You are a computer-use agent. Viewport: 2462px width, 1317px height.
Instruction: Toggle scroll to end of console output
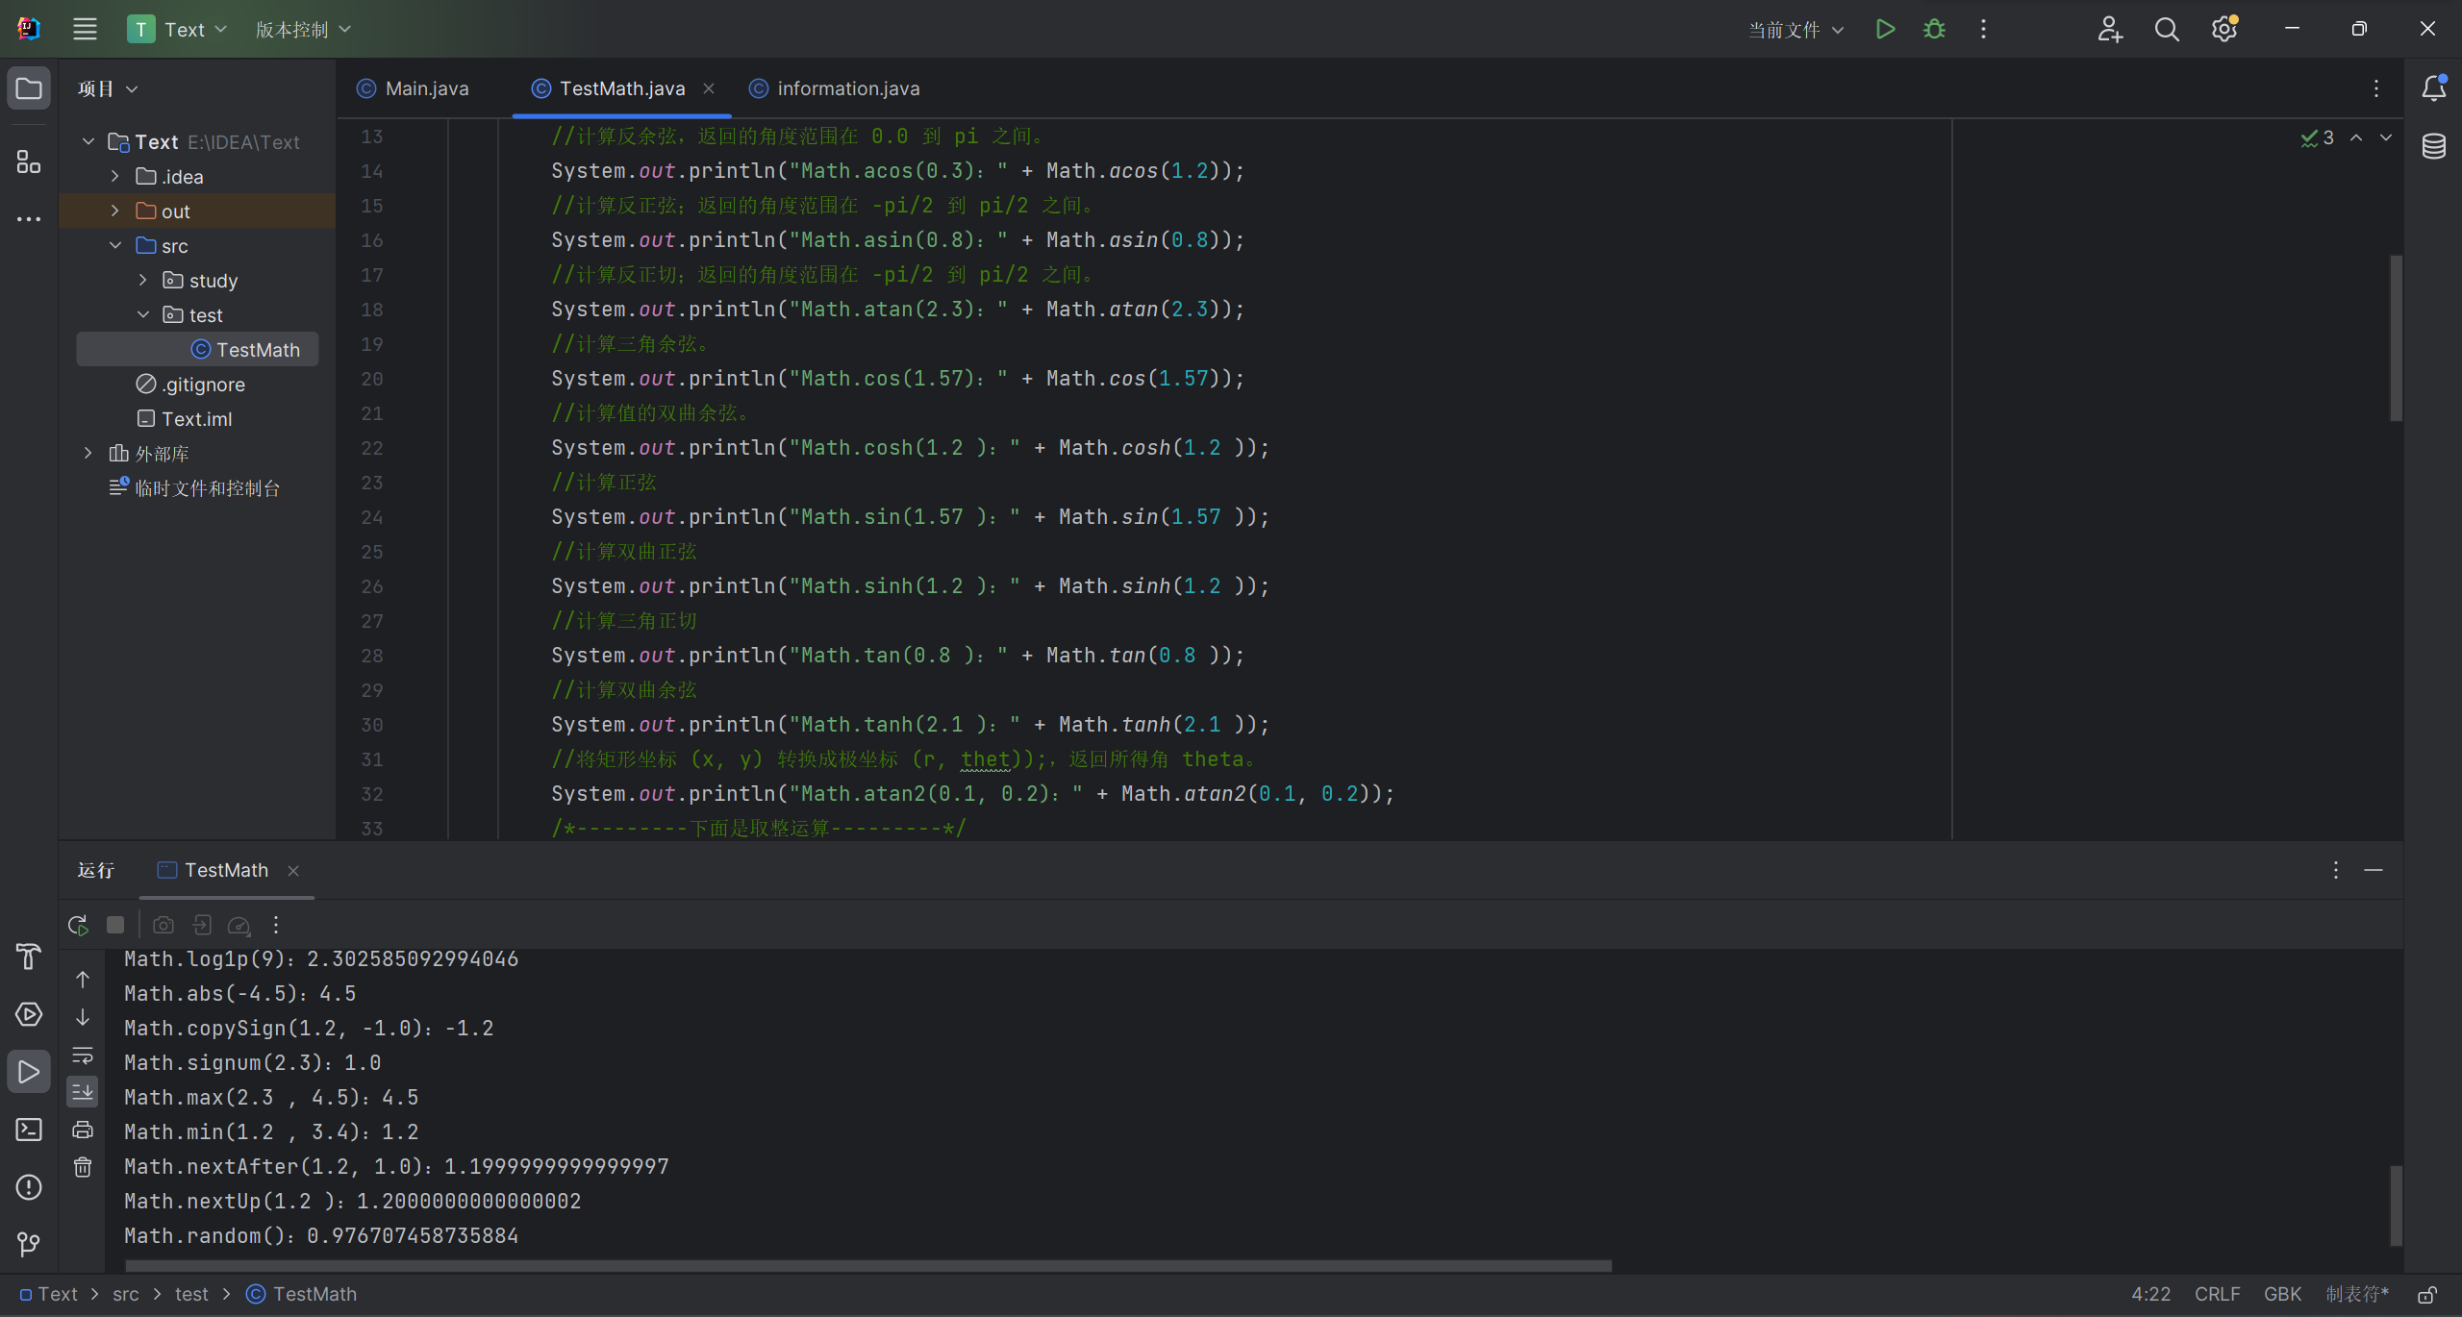point(83,1092)
